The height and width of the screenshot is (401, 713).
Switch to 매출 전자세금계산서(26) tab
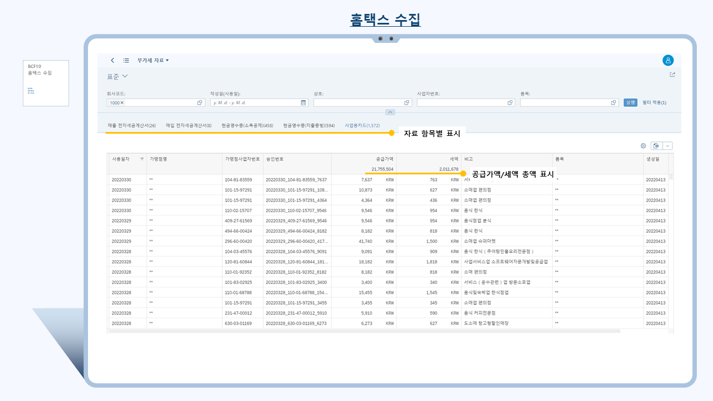(x=132, y=125)
